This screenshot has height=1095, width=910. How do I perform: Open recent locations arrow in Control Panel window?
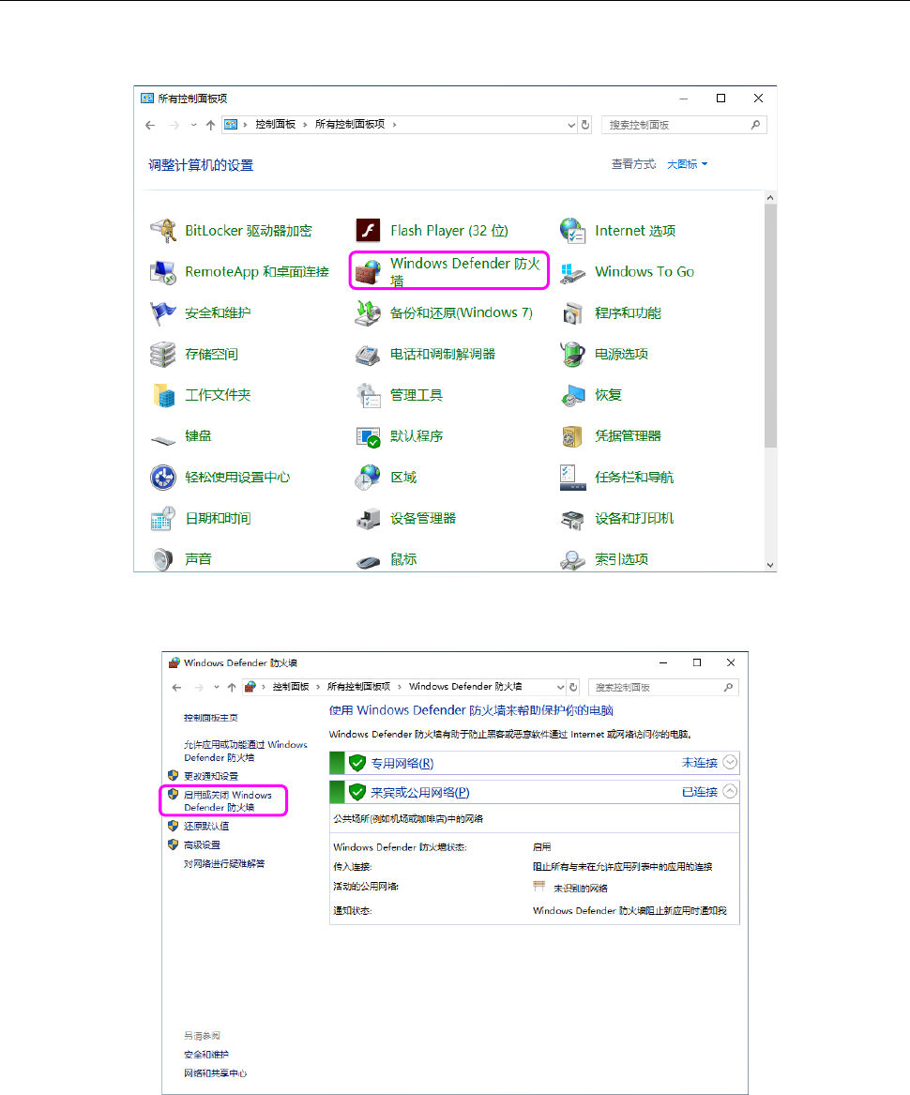coord(193,125)
